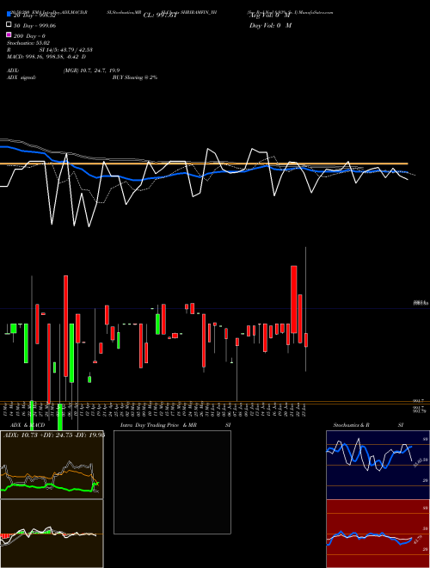
Task: Open the MACD histogram chart panel
Action: (52, 534)
